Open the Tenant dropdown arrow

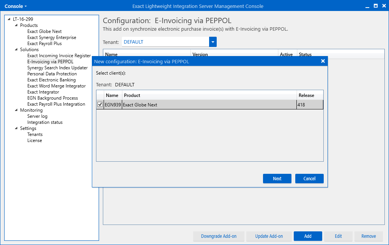tap(213, 42)
